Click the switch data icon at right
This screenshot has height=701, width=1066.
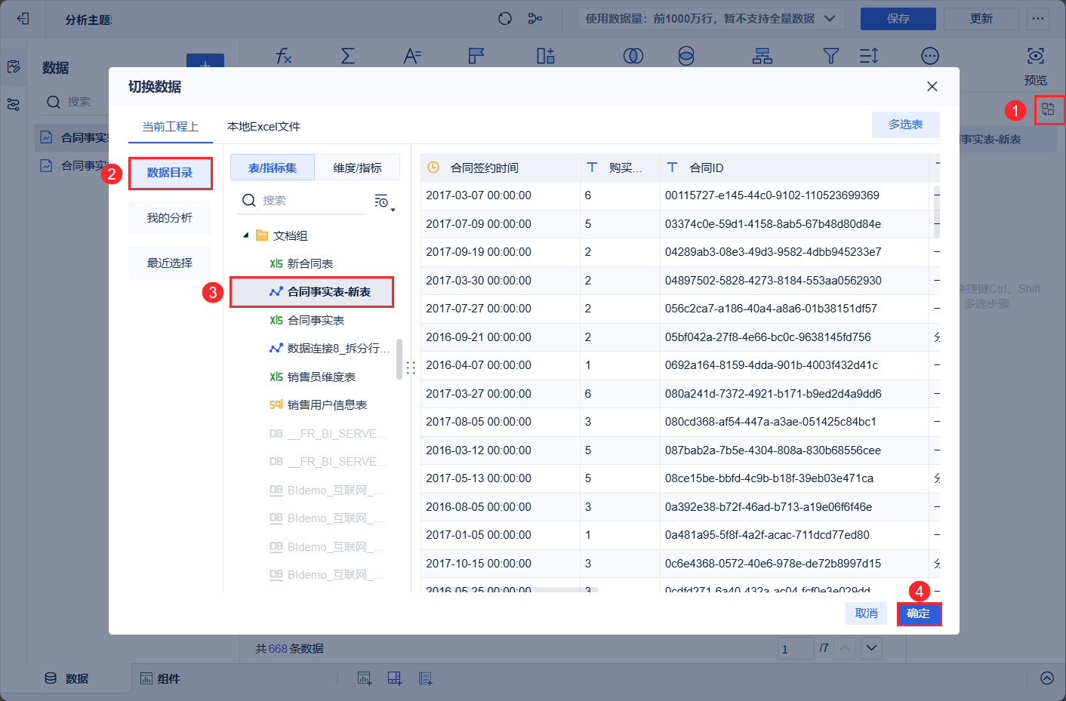(x=1048, y=109)
